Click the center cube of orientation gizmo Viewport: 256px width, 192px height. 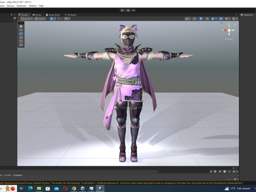click(229, 30)
